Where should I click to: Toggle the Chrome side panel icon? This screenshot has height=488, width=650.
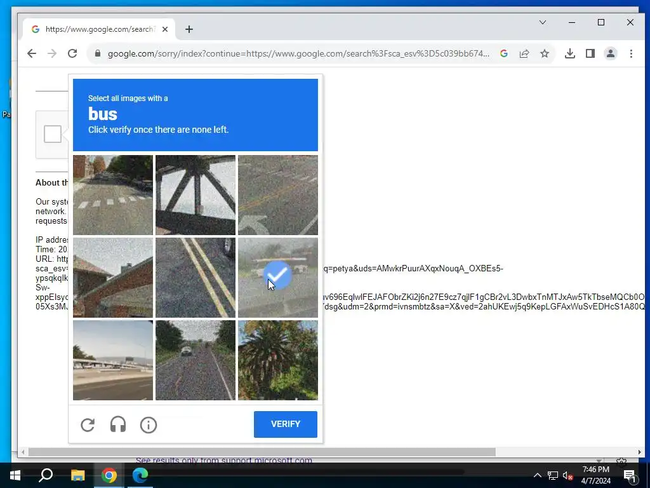[590, 53]
